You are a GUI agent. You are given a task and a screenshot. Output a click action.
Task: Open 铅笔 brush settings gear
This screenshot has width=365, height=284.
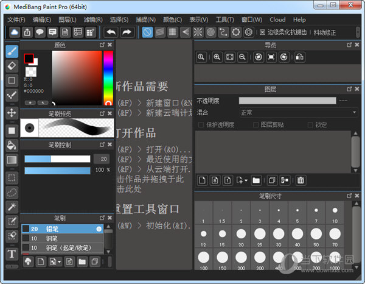99,229
